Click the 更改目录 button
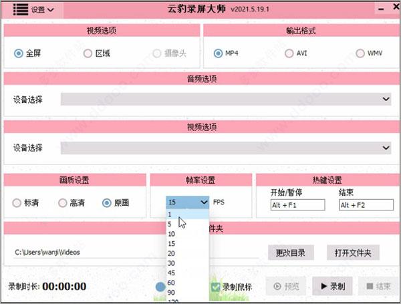The height and width of the screenshot is (304, 401). click(x=291, y=253)
